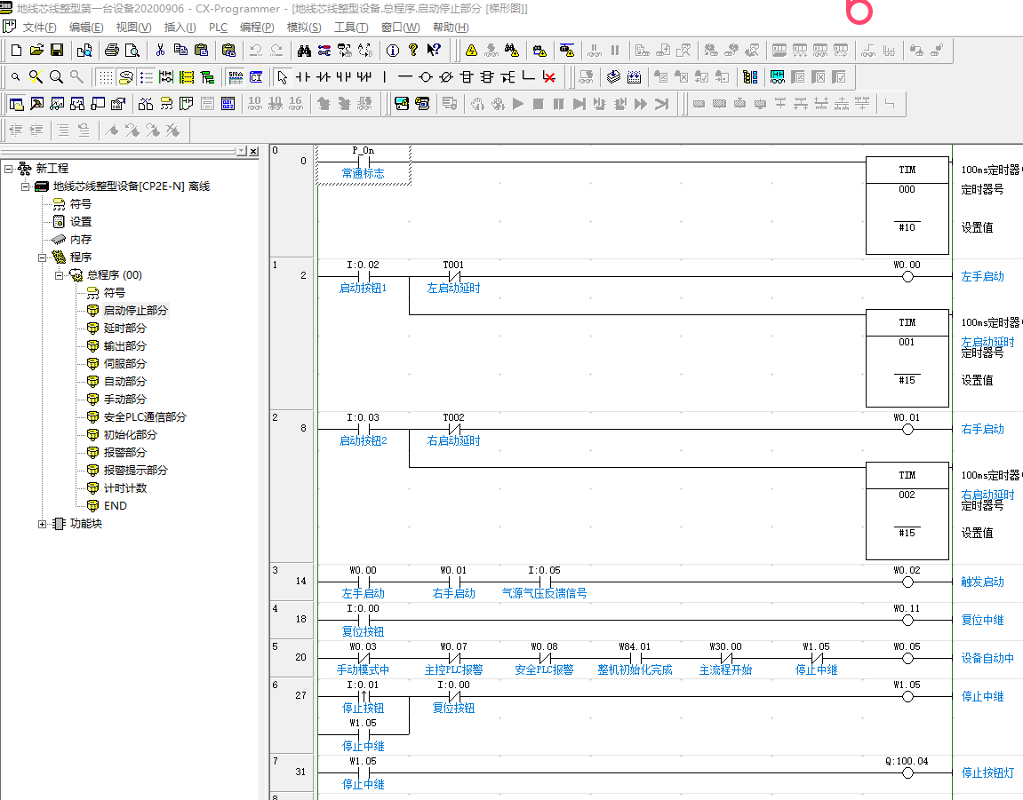Collapse the 新工程 root node
Screen dimensions: 1023x800
click(8, 169)
